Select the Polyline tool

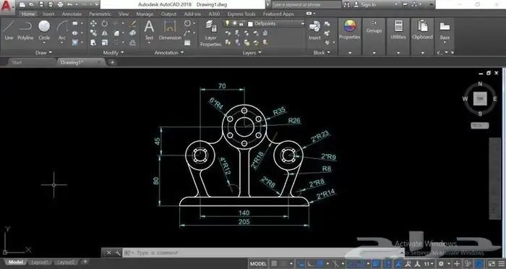tap(25, 30)
